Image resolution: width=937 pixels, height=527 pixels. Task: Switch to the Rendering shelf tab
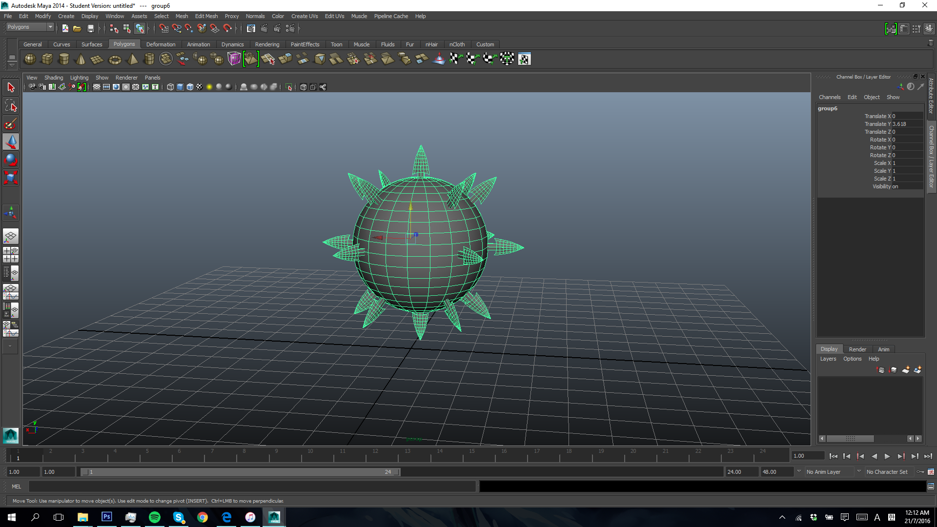click(267, 44)
